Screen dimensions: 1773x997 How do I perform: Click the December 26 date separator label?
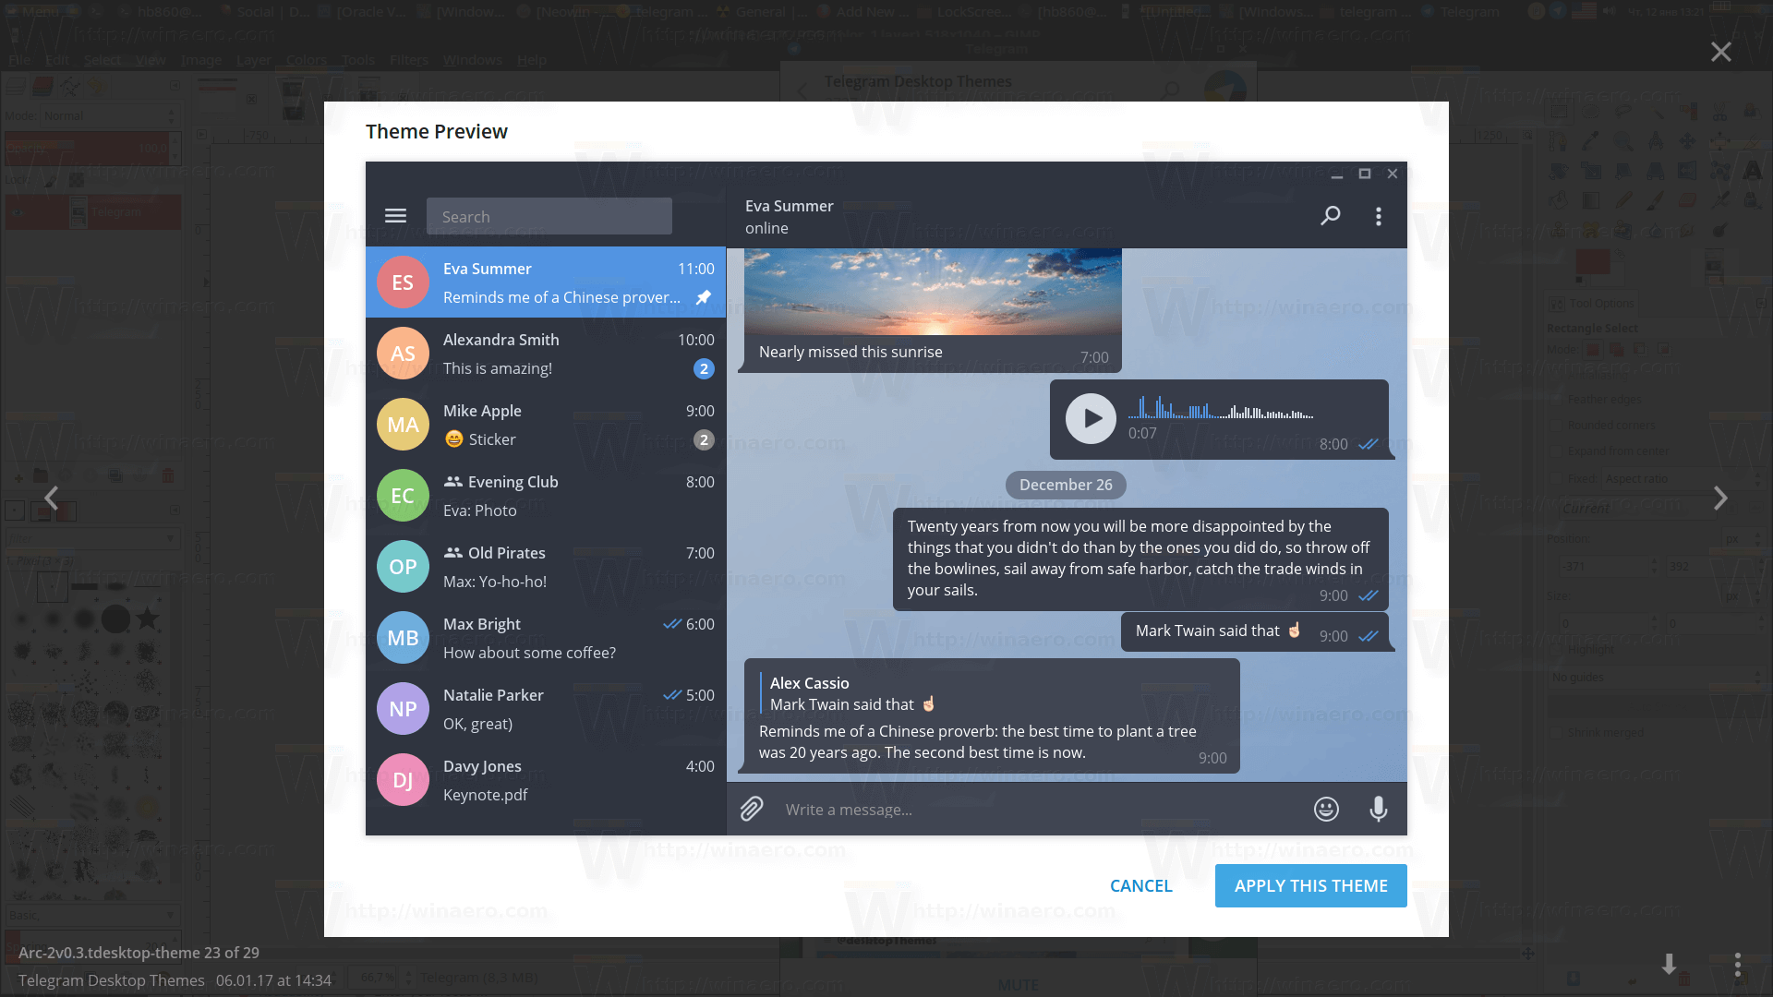pos(1066,485)
